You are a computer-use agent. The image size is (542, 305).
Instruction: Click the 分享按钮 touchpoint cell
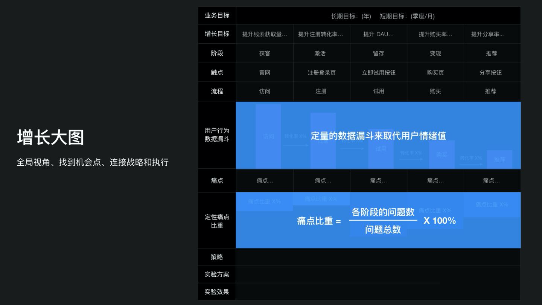pos(492,72)
